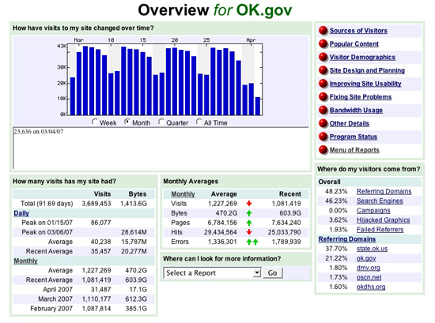This screenshot has height=323, width=435.
Task: Click the first chart bar for March 4
Action: [73, 96]
